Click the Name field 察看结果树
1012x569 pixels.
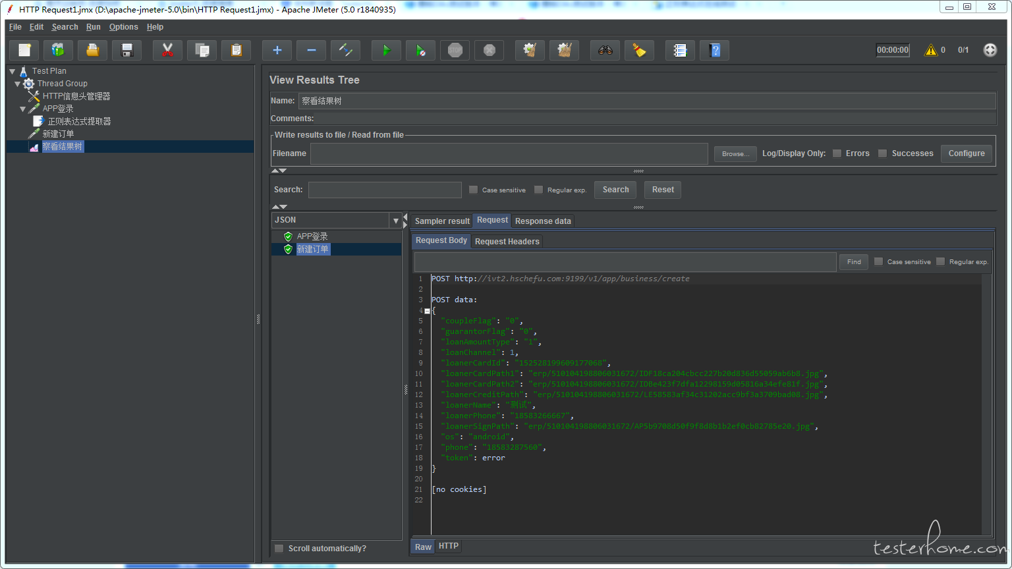click(647, 101)
